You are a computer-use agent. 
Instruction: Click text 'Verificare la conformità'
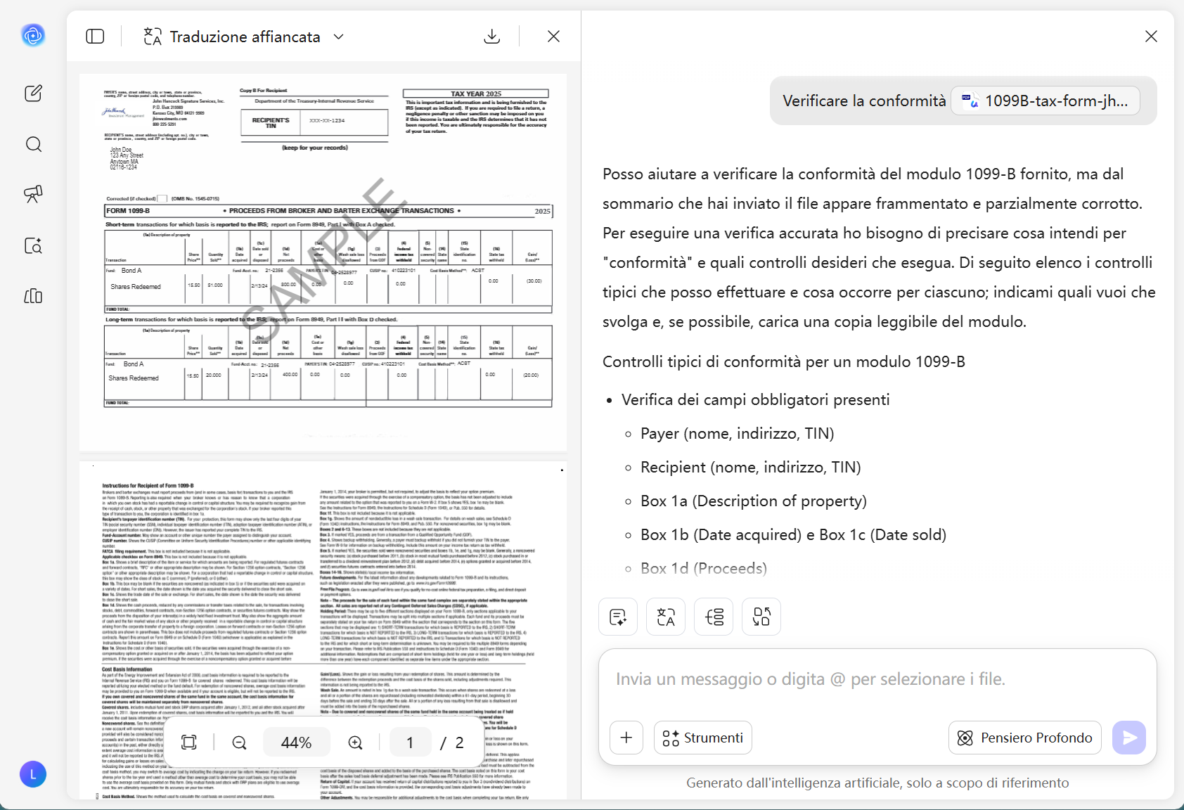tap(864, 101)
